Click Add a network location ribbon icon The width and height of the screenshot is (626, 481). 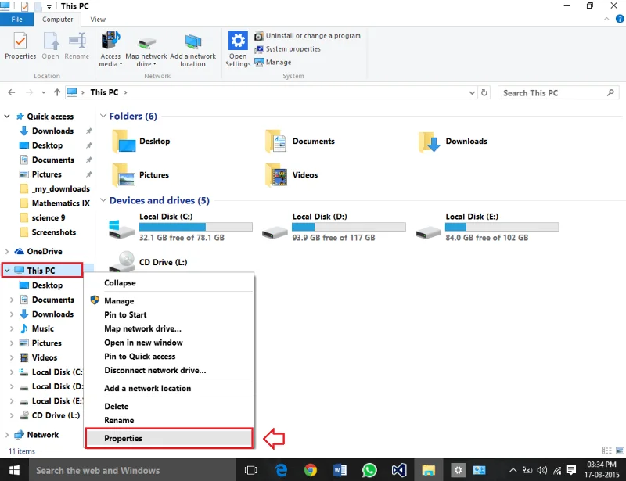(192, 42)
